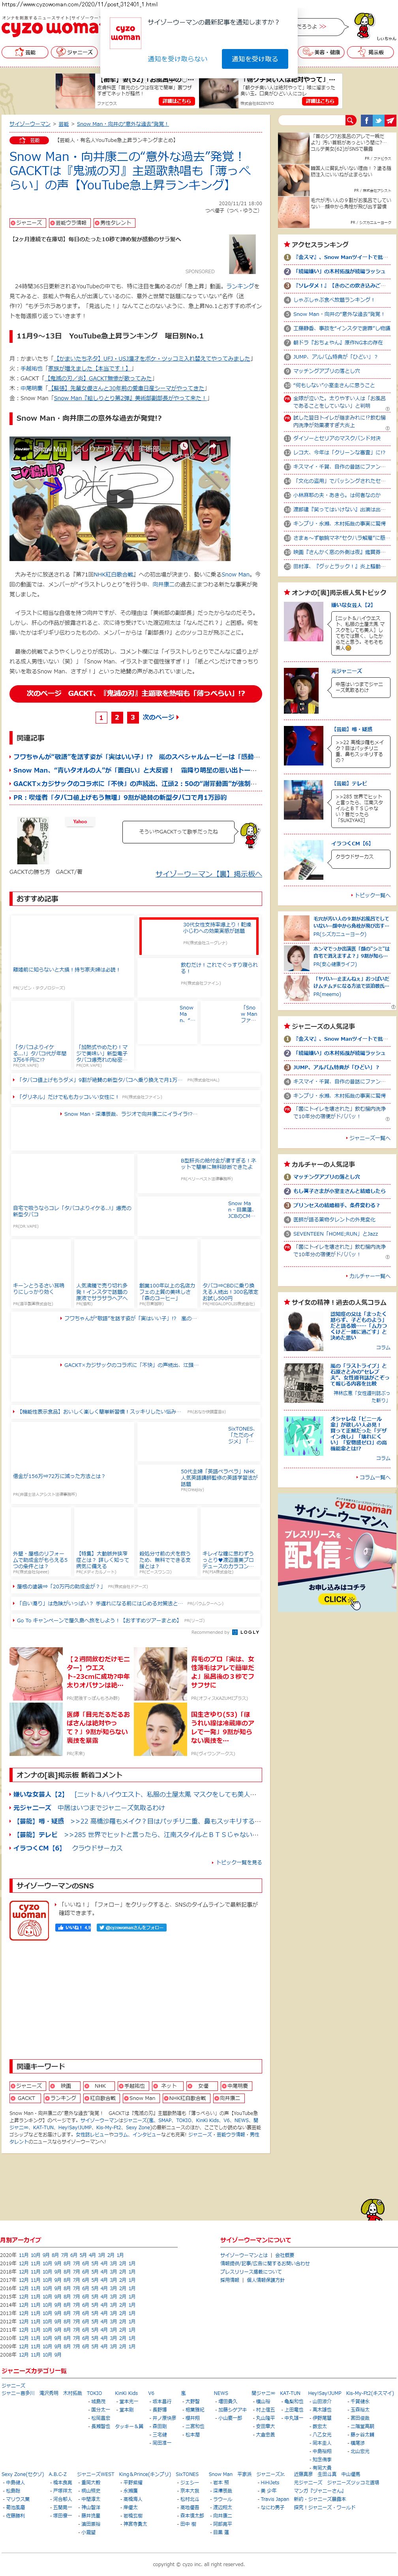Click the article headline Snow Man・向井康二
Image resolution: width=398 pixels, height=2576 pixels.
(131, 170)
